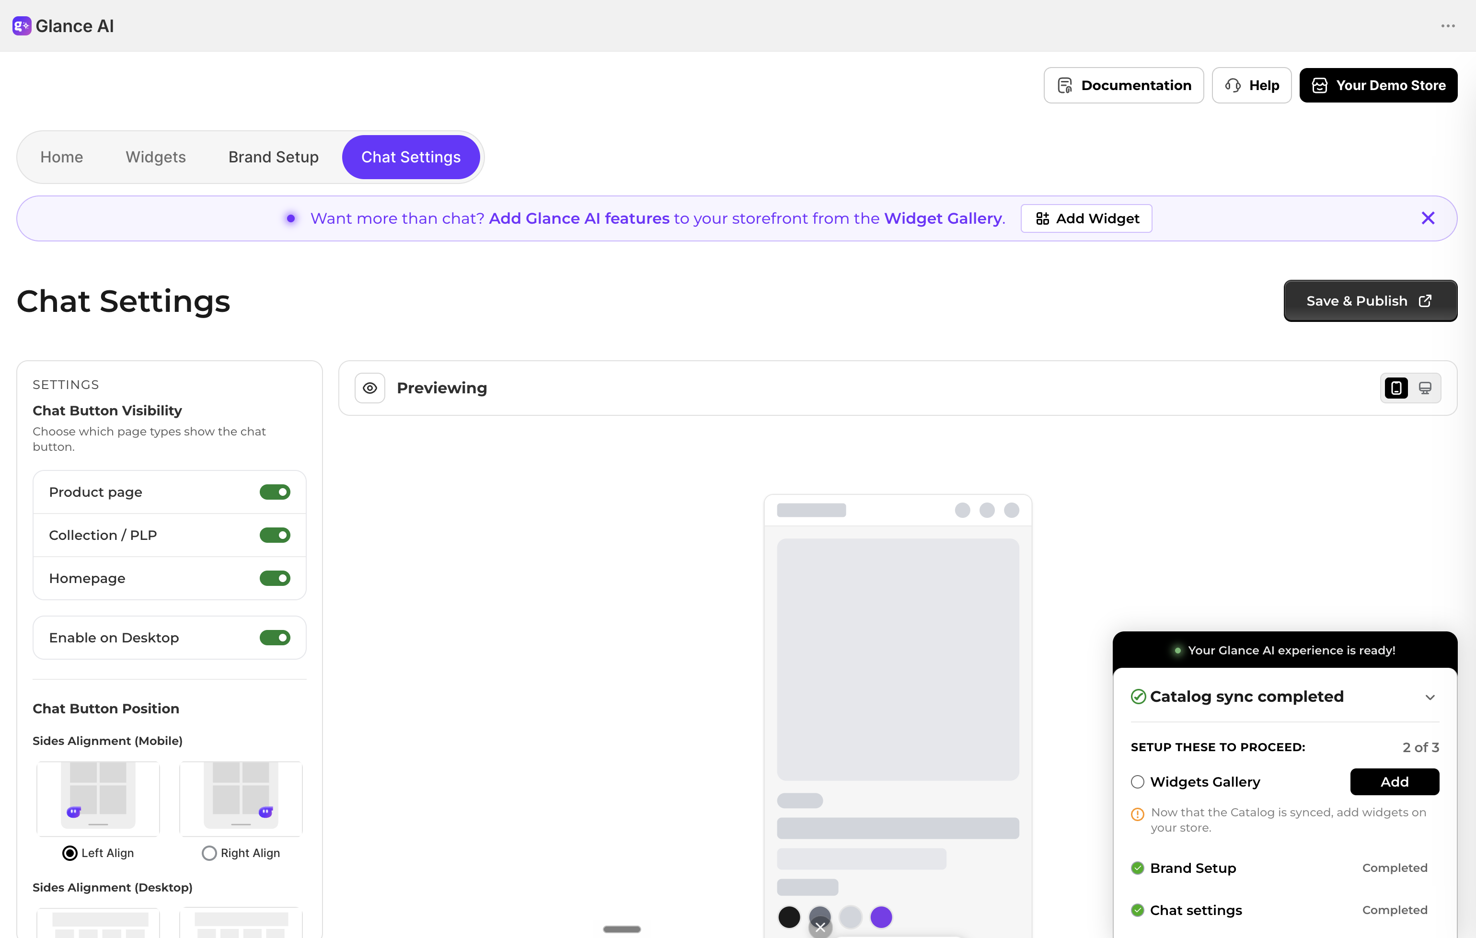1476x938 pixels.
Task: Select Left Align radio button
Action: [x=70, y=853]
